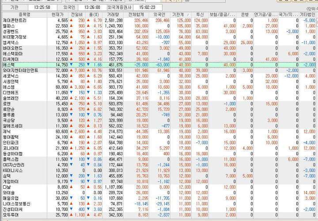Select the 플렉스컴 stock row

(x=159, y=159)
